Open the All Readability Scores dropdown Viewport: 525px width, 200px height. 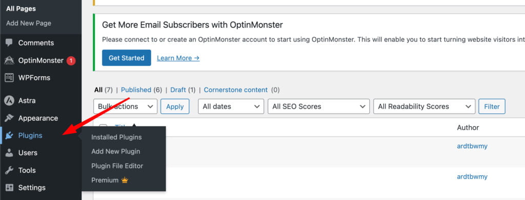click(x=424, y=106)
